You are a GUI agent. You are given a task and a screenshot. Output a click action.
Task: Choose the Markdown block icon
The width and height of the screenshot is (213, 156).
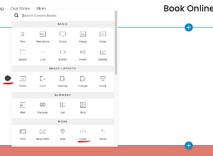coord(43,37)
